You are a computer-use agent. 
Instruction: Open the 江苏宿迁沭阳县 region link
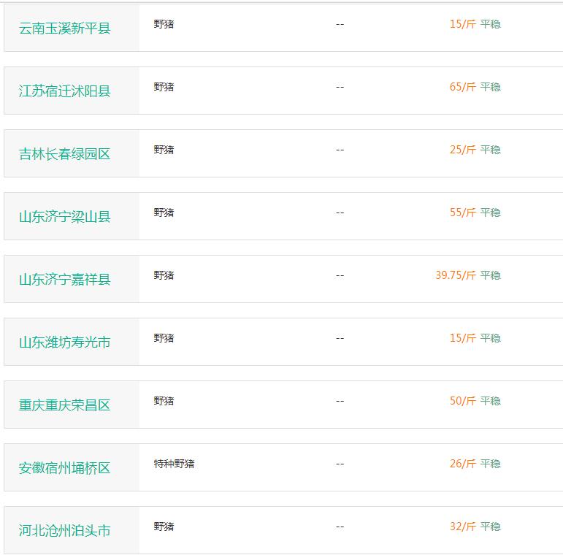pyautogui.click(x=65, y=91)
